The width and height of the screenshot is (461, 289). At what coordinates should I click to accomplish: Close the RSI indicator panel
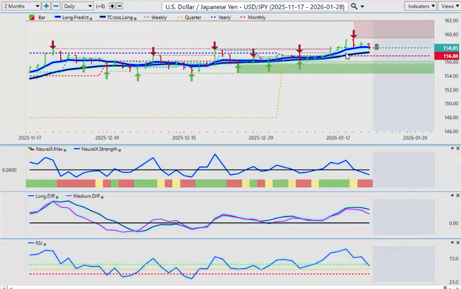click(x=458, y=242)
